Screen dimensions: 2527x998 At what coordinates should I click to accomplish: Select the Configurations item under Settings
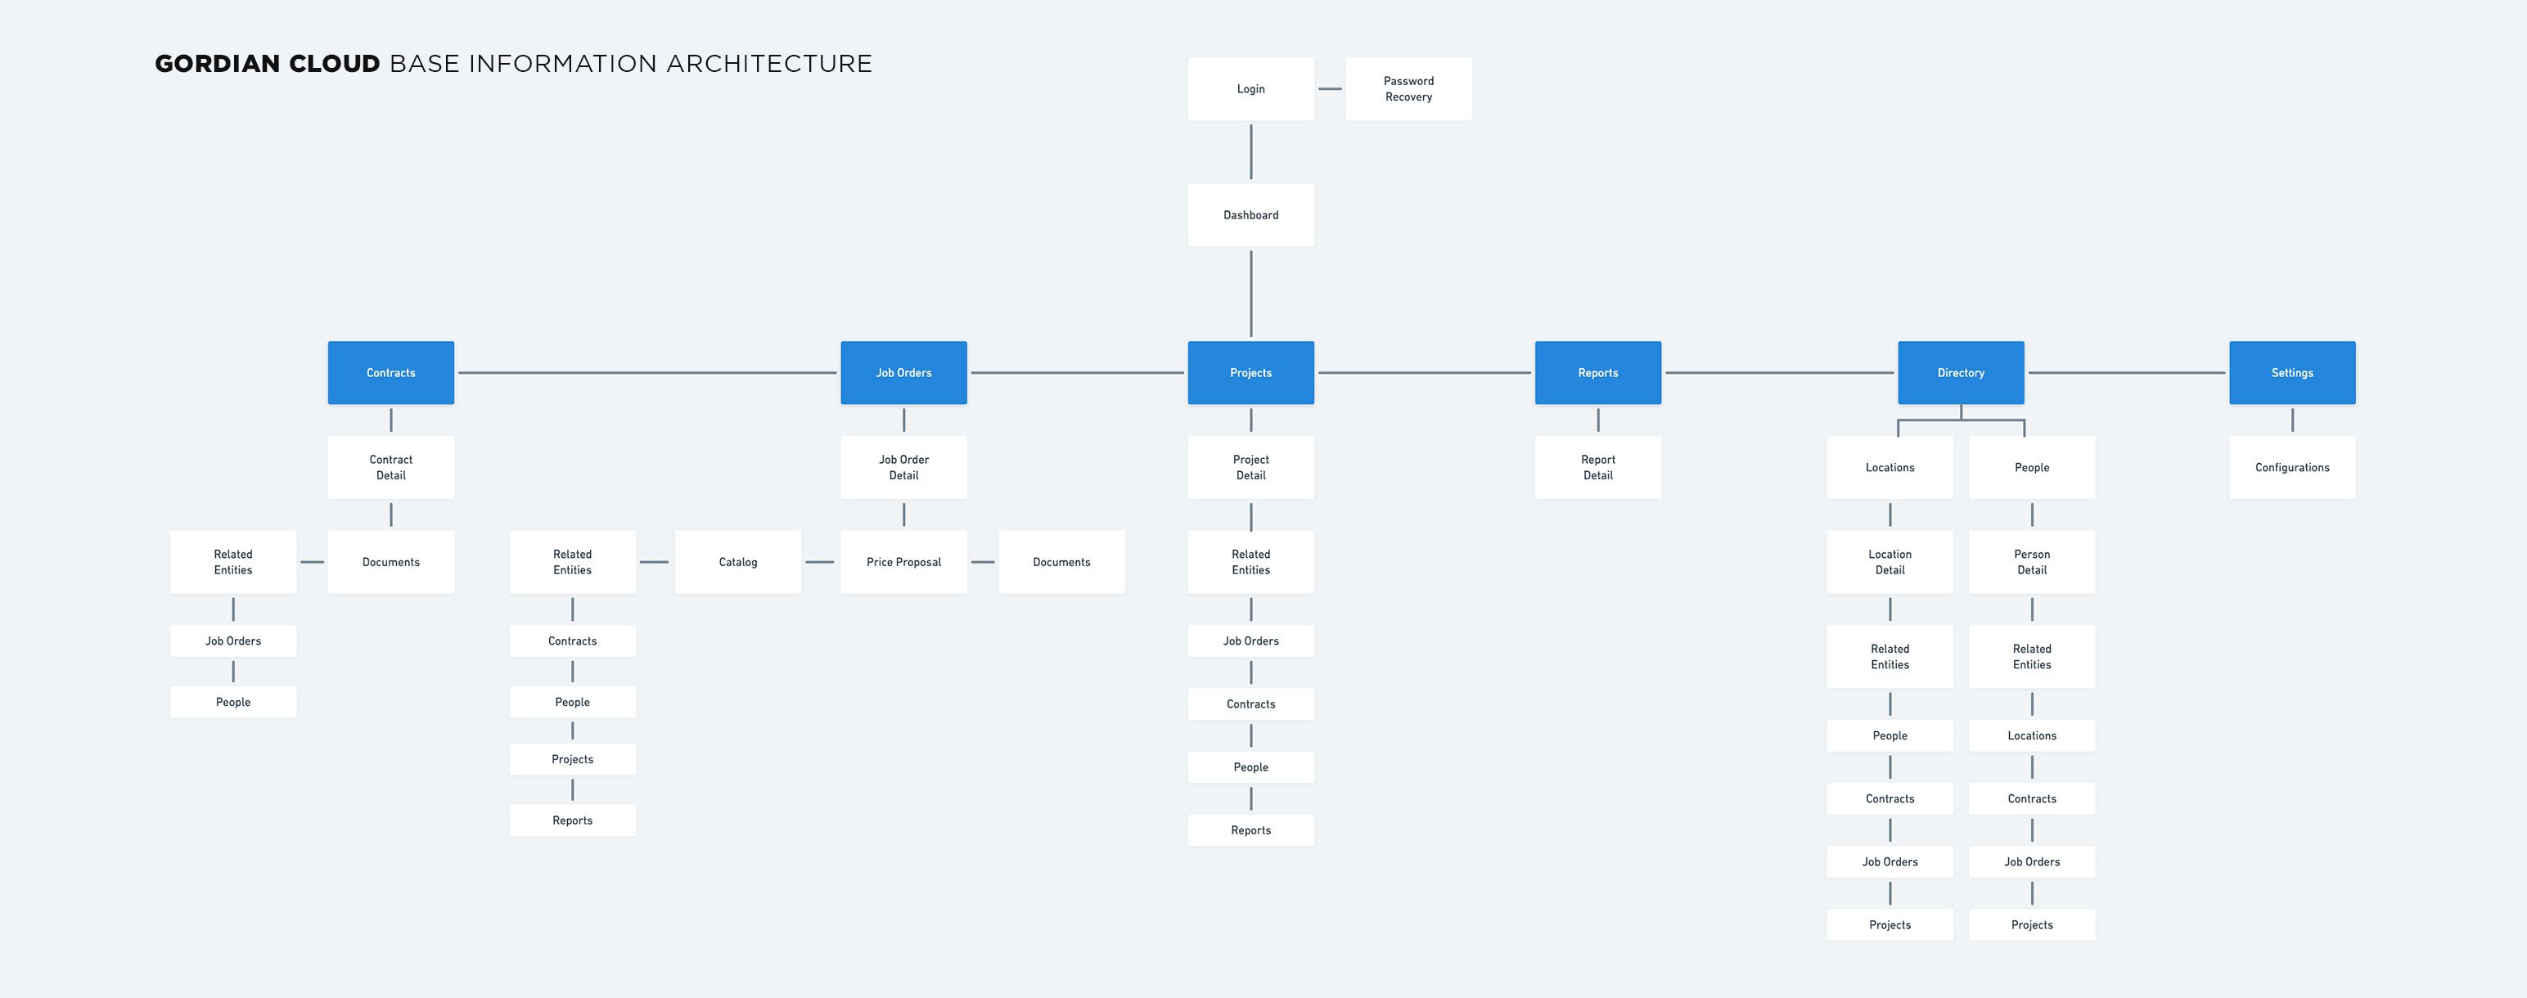pos(2291,468)
